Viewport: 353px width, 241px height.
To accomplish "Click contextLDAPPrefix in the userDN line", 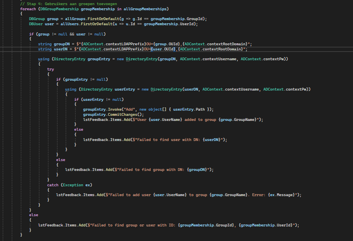I will pyautogui.click(x=122, y=49).
